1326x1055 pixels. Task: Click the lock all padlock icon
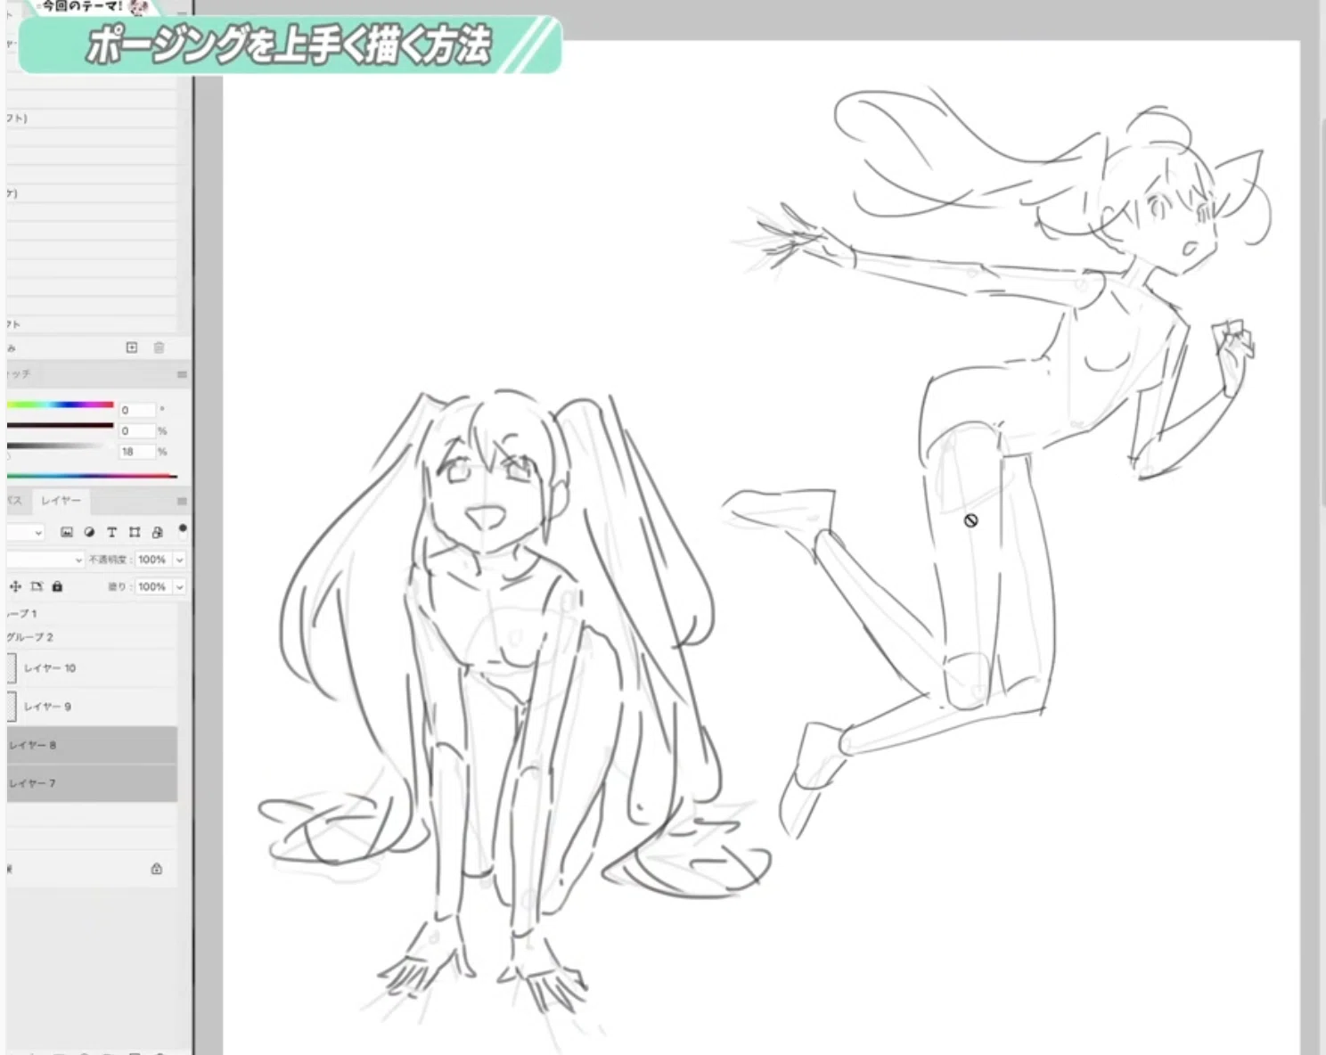pyautogui.click(x=57, y=586)
